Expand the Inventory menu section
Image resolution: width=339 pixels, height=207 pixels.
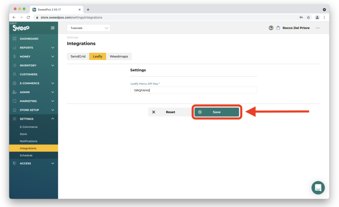click(x=53, y=65)
